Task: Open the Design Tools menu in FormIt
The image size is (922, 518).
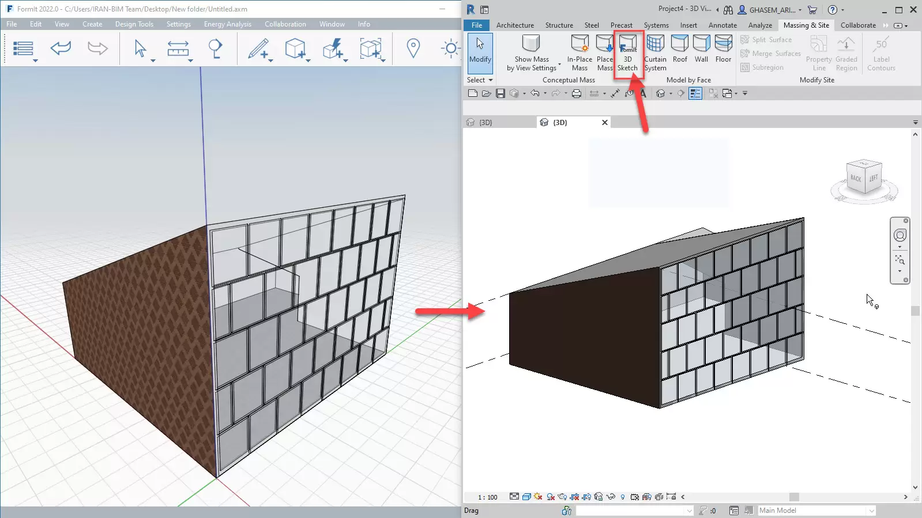Action: point(134,24)
